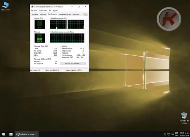Maximize the Task Manager window
The image size is (190, 137).
click(79, 7)
